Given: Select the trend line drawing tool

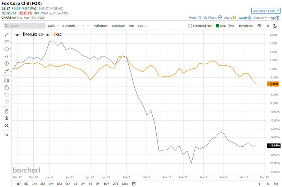Looking at the screenshot, I should point(7,35).
